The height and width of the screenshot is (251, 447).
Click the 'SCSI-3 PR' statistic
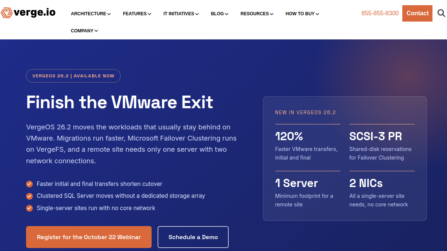tap(375, 136)
